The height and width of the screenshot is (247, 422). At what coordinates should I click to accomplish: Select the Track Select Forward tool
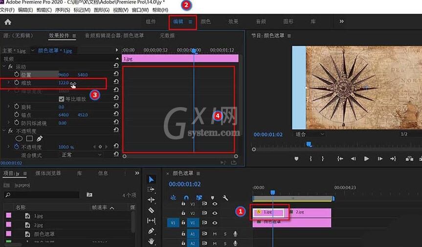[x=151, y=189]
